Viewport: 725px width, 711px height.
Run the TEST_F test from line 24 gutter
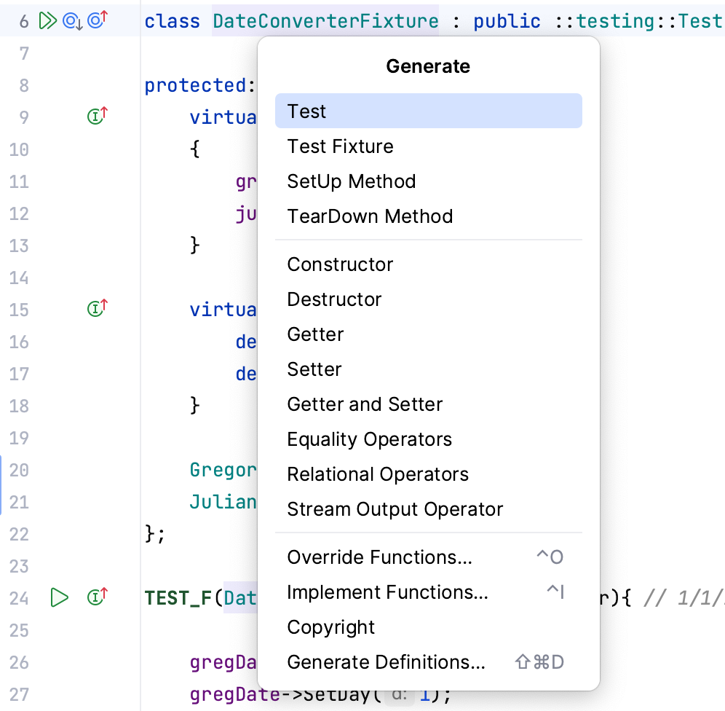click(x=59, y=597)
